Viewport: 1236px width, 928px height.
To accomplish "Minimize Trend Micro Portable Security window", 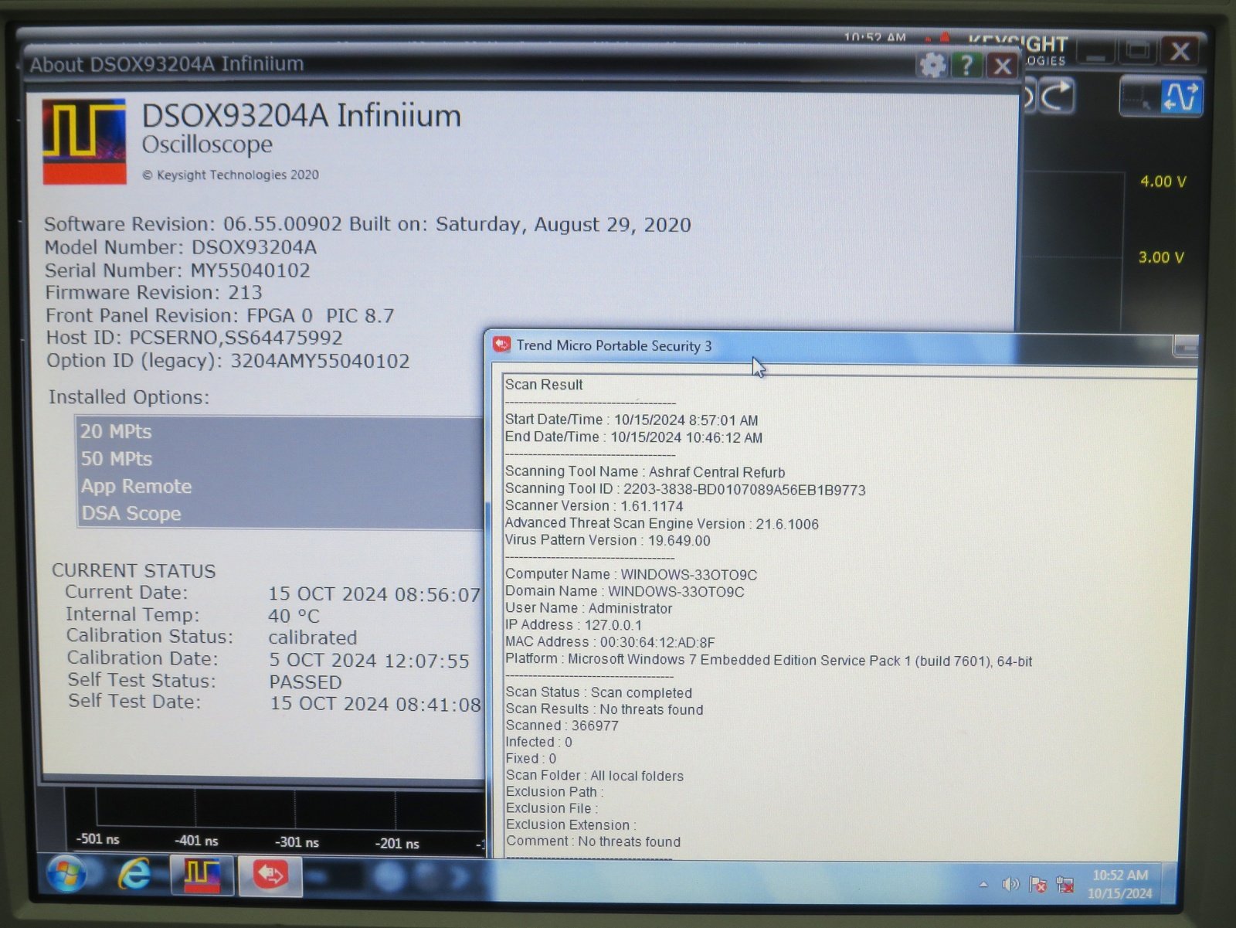I will (1186, 347).
